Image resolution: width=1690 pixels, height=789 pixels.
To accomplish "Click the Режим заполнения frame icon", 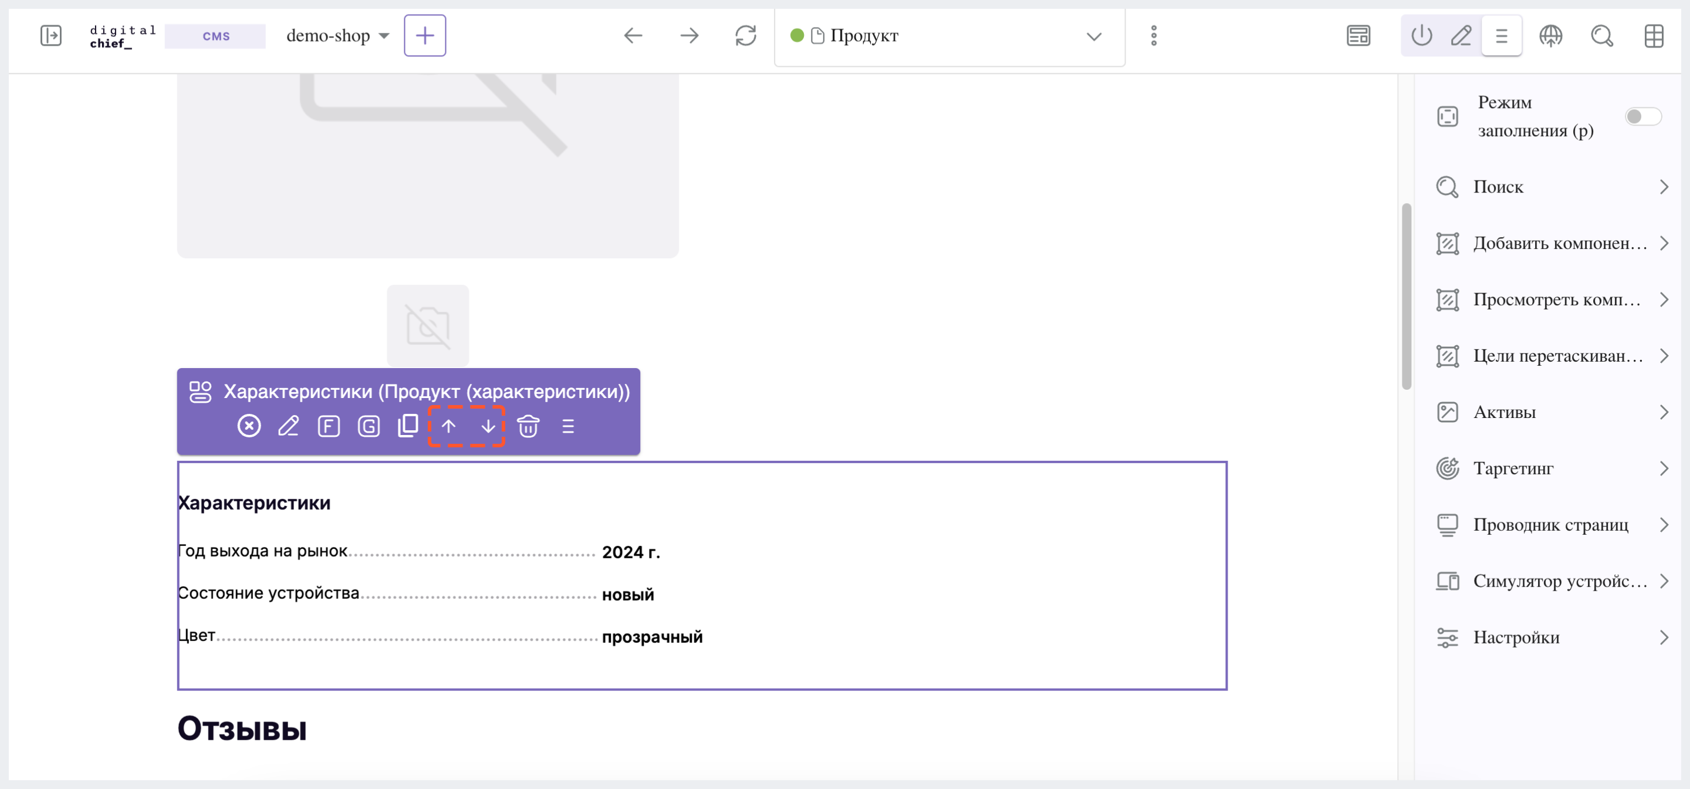I will pyautogui.click(x=1448, y=117).
